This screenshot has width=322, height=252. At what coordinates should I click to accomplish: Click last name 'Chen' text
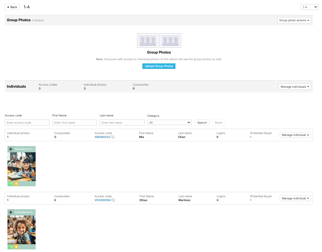click(182, 137)
